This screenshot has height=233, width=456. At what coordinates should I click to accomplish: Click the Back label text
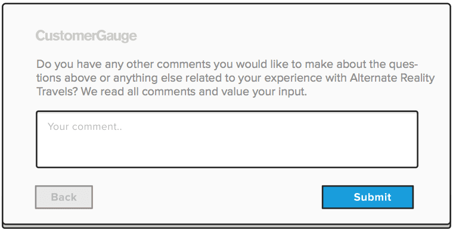(64, 197)
